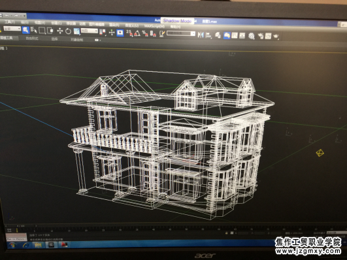Activate the Select and Rotate tool
The height and width of the screenshot is (260, 347).
(68, 31)
